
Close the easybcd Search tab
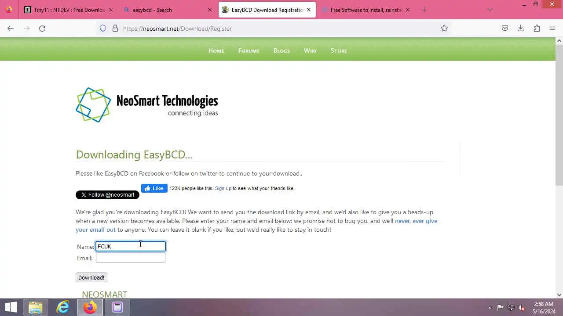[x=210, y=10]
